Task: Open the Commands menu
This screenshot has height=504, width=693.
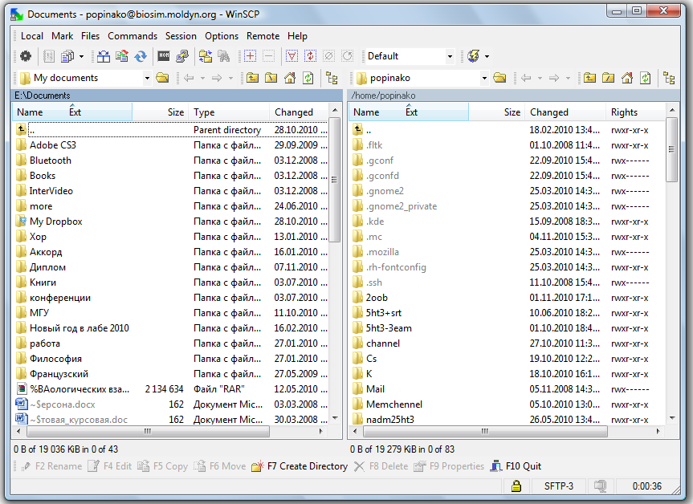Action: click(132, 36)
